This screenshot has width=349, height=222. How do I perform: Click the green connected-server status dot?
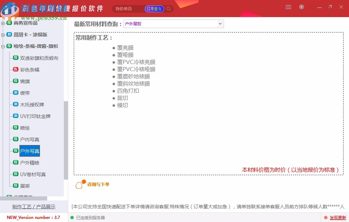click(72, 218)
